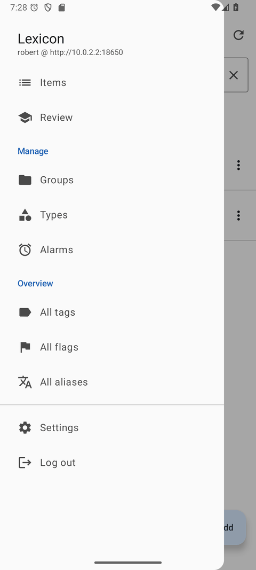Open the Review section

[x=112, y=118]
